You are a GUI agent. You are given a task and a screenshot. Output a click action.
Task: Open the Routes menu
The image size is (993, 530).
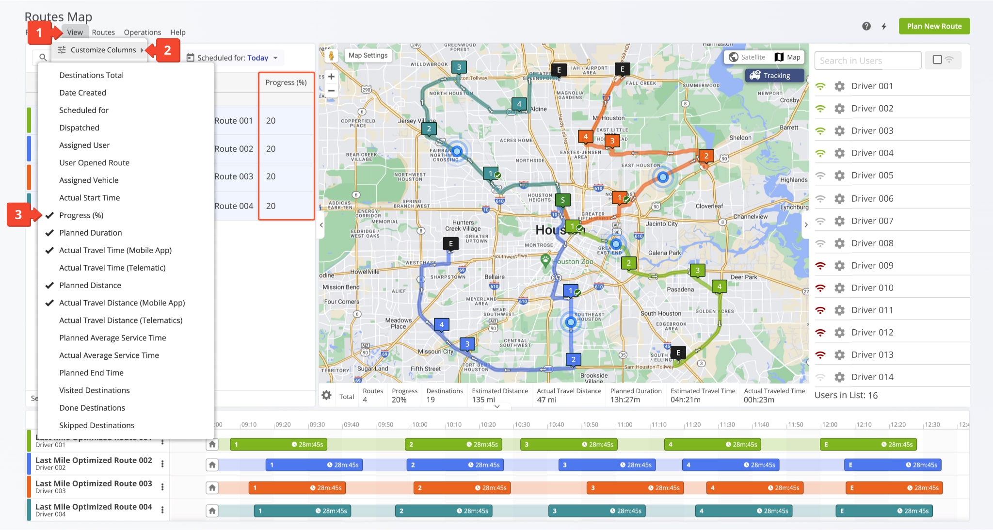pyautogui.click(x=103, y=32)
